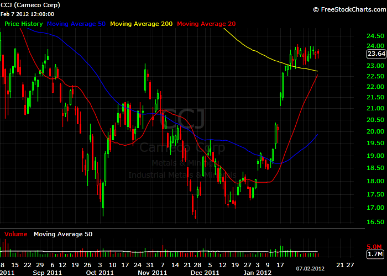The width and height of the screenshot is (387, 276).
Task: Click the red Moving Average 20 legend label
Action: 206,24
